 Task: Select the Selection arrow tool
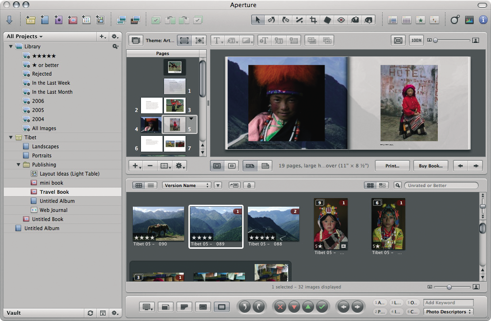tap(257, 20)
